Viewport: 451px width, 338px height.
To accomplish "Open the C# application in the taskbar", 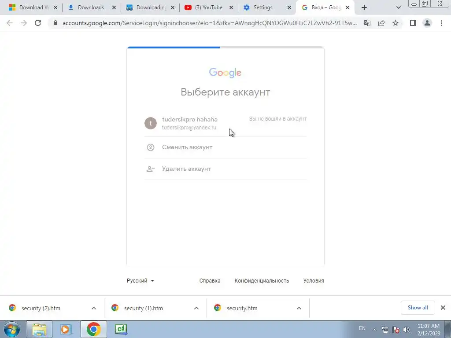I will tap(121, 329).
